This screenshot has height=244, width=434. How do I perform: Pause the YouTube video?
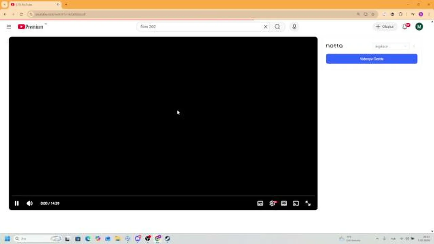(17, 203)
